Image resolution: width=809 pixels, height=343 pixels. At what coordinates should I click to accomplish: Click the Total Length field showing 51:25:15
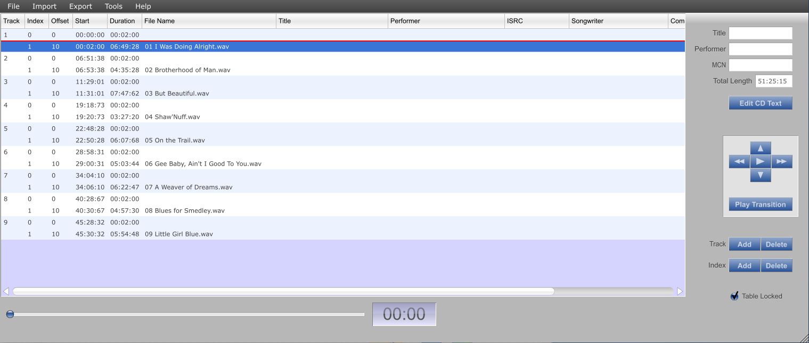tap(773, 81)
